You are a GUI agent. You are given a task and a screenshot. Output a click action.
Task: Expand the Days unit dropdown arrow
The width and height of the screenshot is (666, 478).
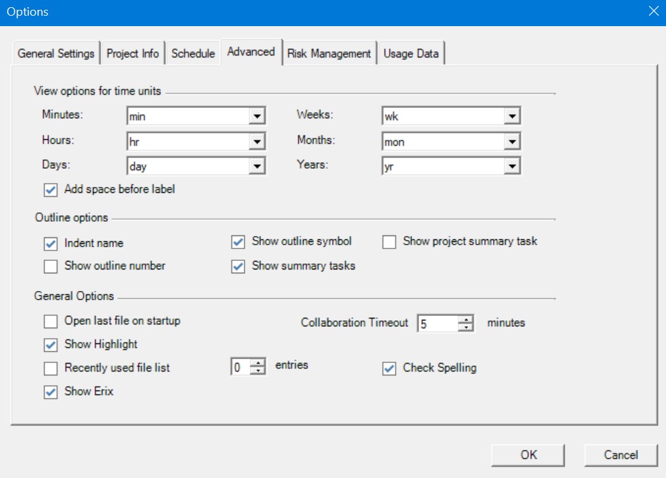(x=257, y=166)
